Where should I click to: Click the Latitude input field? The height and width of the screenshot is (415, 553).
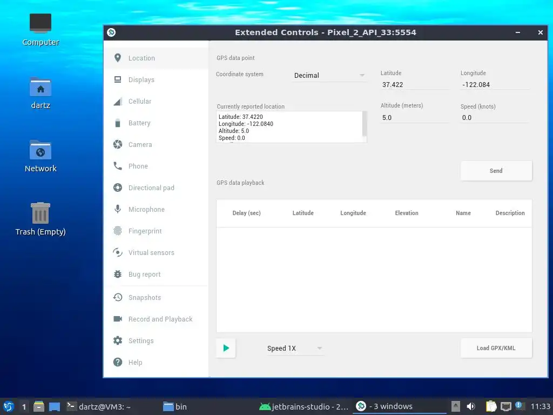tap(415, 85)
